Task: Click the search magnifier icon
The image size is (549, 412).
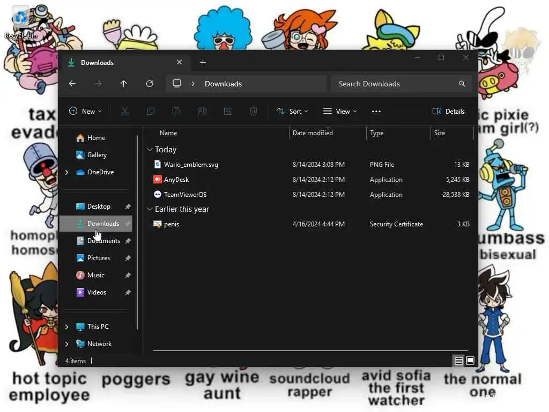Action: [x=462, y=84]
